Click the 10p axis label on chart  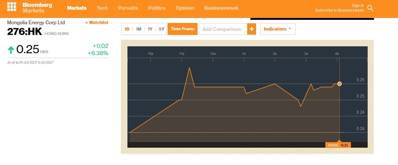tap(150, 54)
